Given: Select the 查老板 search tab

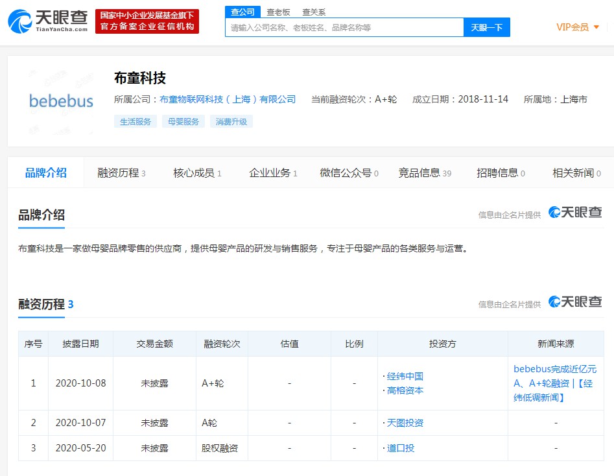Looking at the screenshot, I should tap(278, 12).
